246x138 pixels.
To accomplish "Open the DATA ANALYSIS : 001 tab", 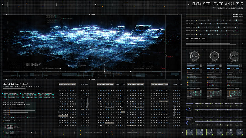I will pyautogui.click(x=67, y=84).
